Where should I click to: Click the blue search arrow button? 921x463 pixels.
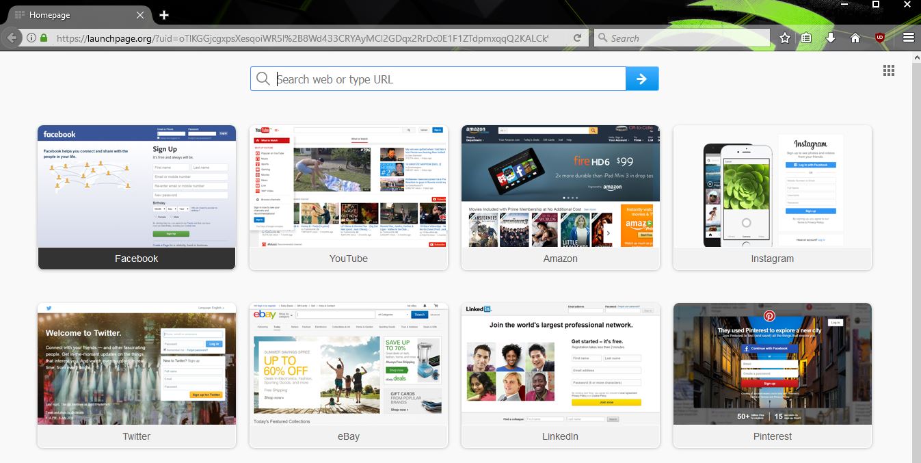[641, 79]
